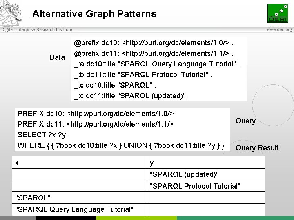Click the 'Query Result' label
Image resolution: width=294 pixels, height=220 pixels.
(257, 148)
